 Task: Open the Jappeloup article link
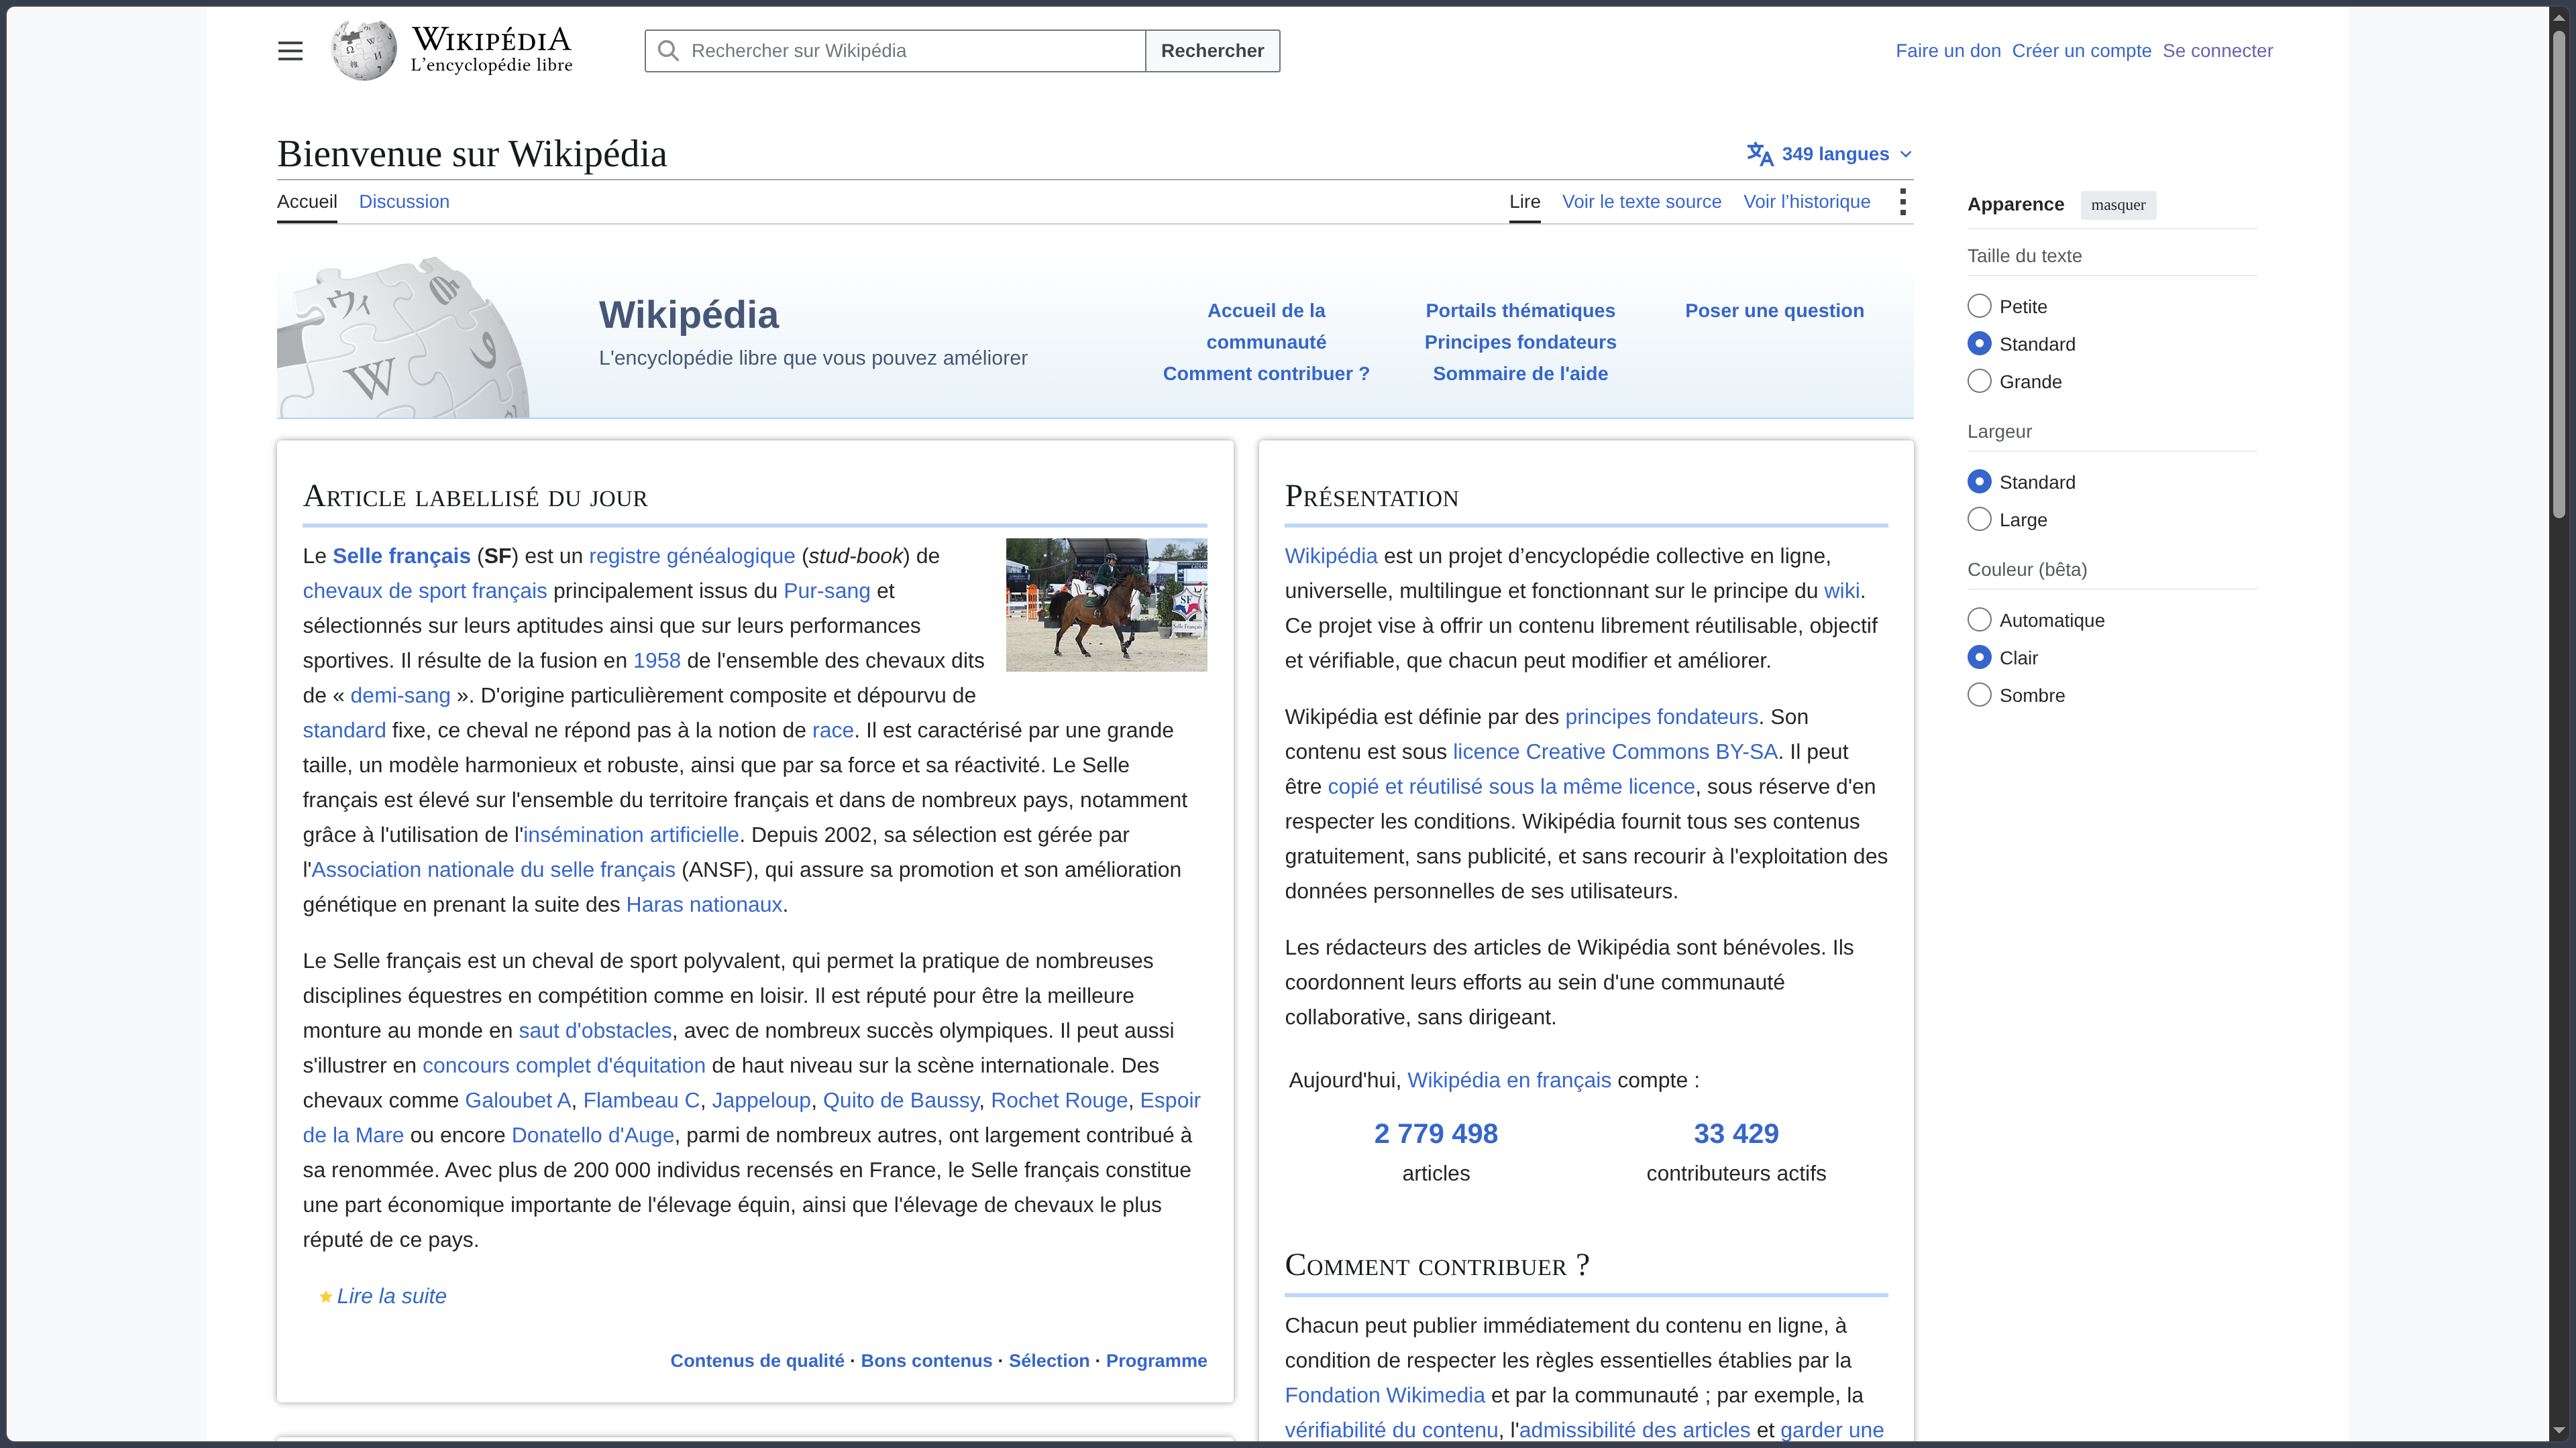pos(761,1100)
